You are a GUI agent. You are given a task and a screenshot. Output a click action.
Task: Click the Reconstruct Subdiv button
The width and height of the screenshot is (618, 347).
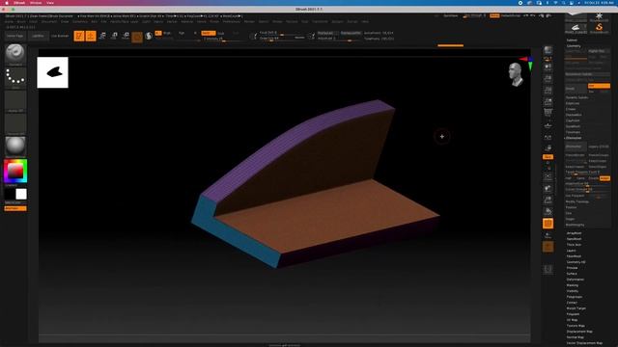[x=587, y=74]
